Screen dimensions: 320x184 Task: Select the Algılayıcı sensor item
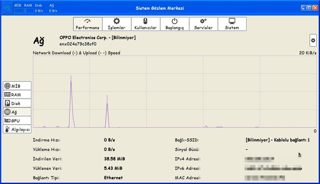[17, 129]
